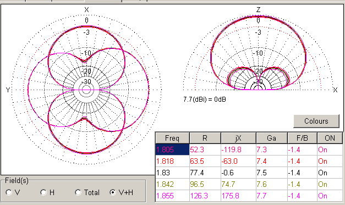The width and height of the screenshot is (345, 205).
Task: Select the V+H field radio button
Action: coord(113,192)
